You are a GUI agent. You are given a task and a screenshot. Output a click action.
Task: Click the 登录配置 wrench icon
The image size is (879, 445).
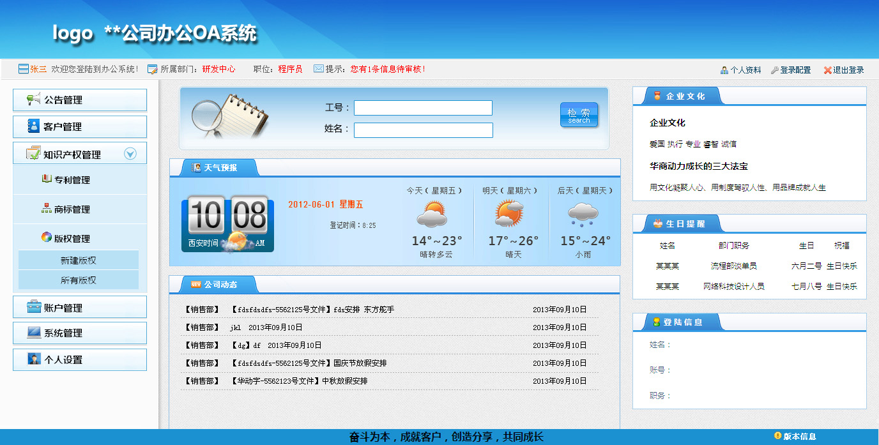[x=774, y=70]
